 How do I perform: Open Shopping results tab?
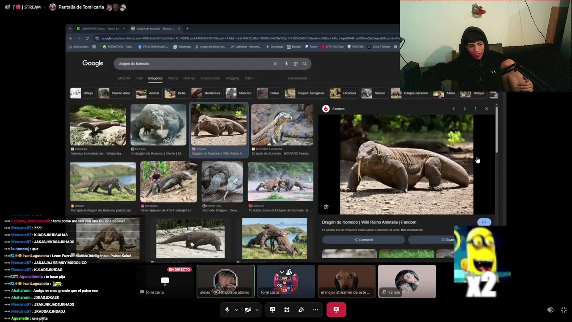[x=232, y=78]
